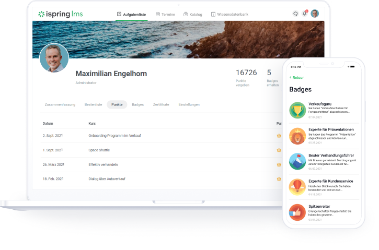Click the Kurs column header
Viewport: 379px width, 250px height.
(92, 123)
